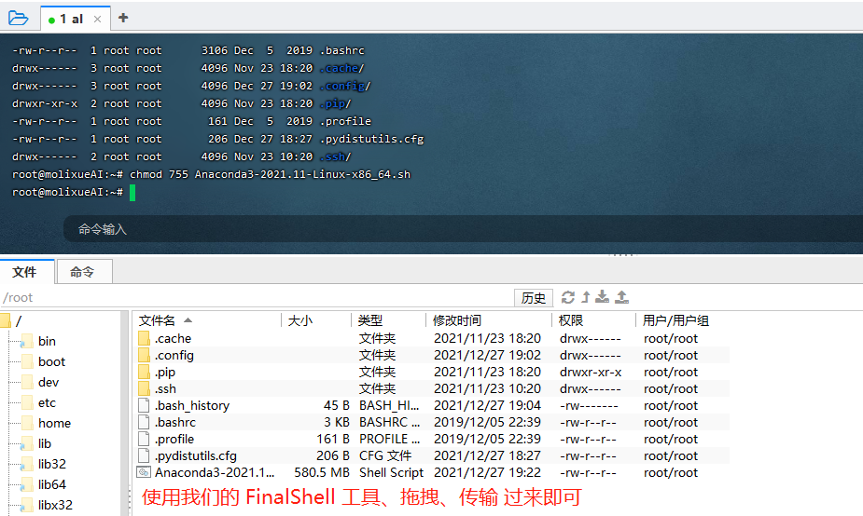Viewport: 863px width, 516px height.
Task: Select the root '/' tree node
Action: (18, 321)
